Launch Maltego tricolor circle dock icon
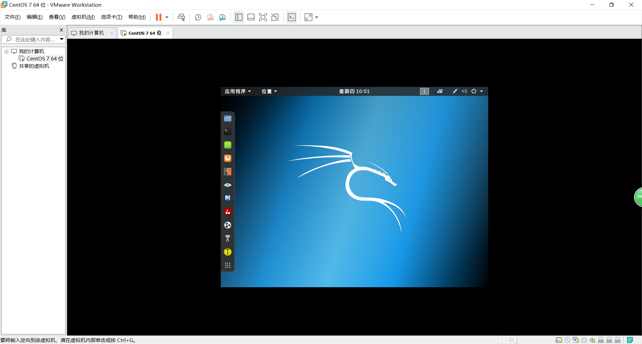 pos(228,225)
